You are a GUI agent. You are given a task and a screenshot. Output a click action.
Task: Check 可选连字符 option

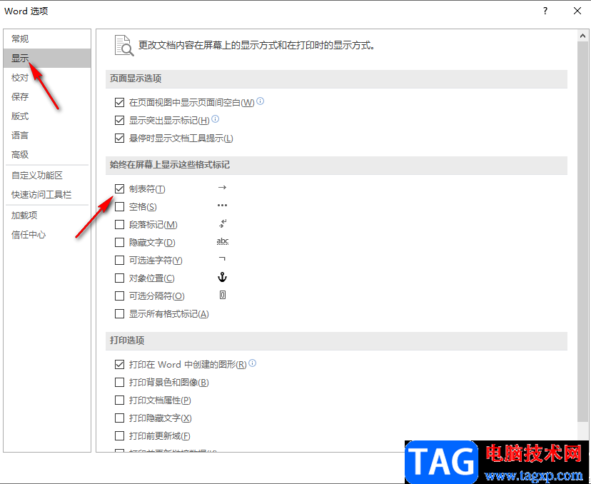119,260
